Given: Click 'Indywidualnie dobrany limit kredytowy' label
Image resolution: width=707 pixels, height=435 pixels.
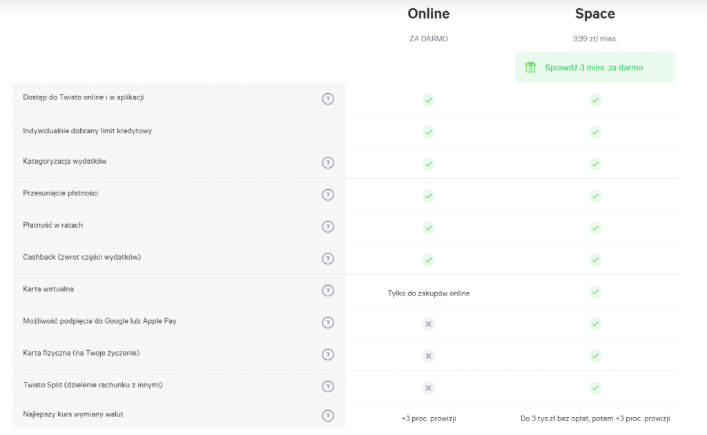Looking at the screenshot, I should 88,131.
